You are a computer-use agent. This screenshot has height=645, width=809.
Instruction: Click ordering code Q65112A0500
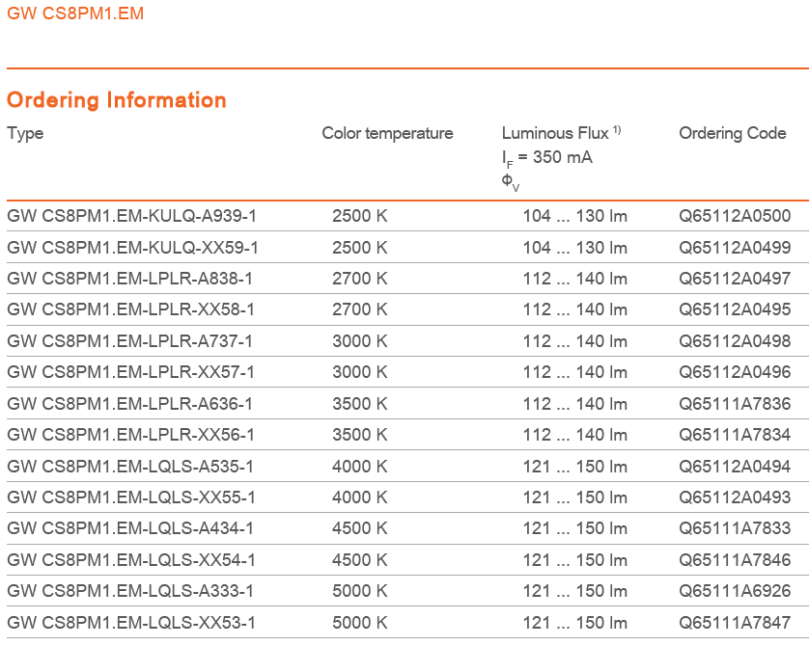pos(735,216)
